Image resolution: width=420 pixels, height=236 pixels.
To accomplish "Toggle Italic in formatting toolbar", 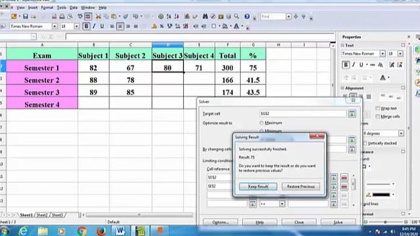I will (94, 26).
